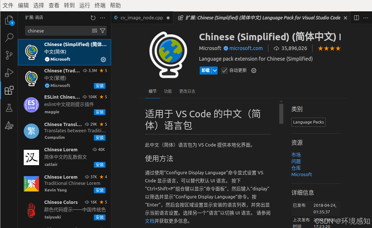Select Chinese Translation 繁 extension icon

pos(31,131)
